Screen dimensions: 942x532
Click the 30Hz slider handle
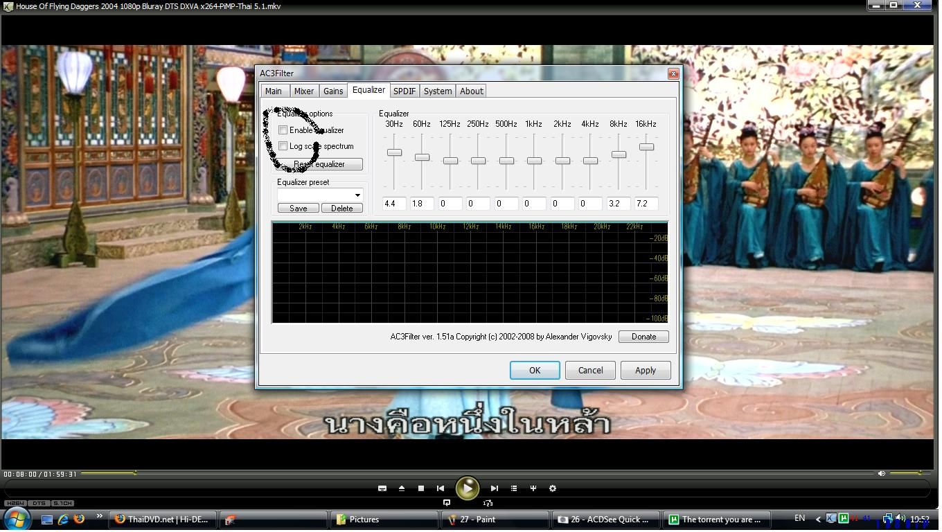394,152
